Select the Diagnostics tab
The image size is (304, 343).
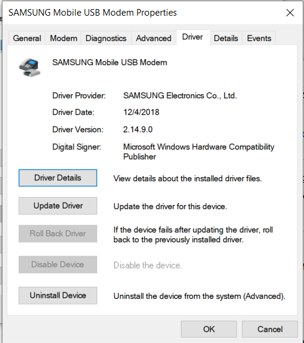point(106,39)
